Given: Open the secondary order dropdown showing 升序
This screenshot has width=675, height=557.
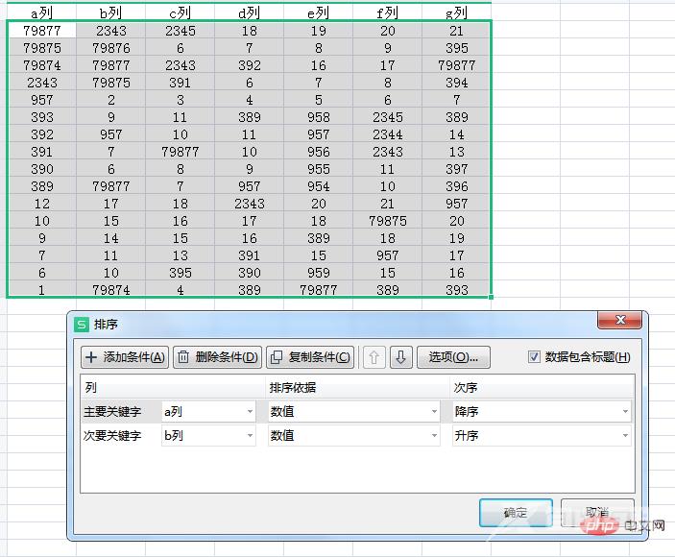Looking at the screenshot, I should (x=542, y=436).
